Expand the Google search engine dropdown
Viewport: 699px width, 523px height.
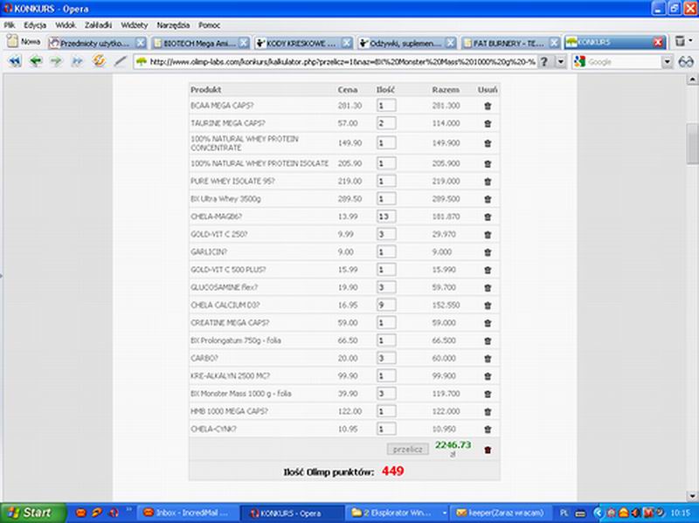[x=667, y=62]
